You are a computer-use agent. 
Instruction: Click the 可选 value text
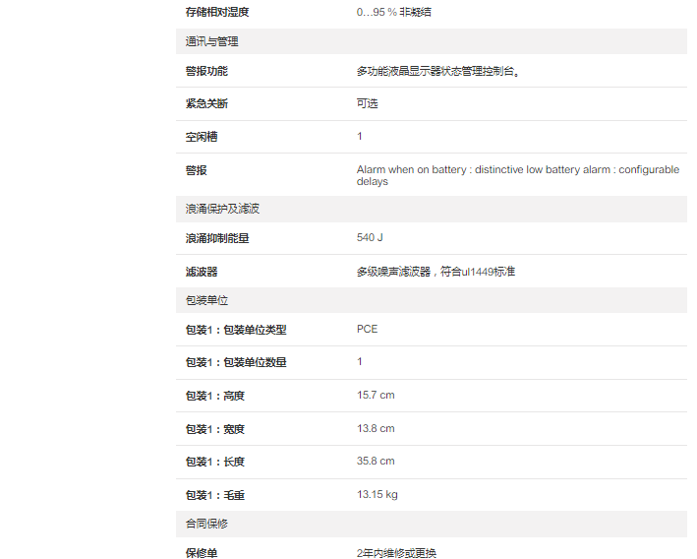coord(367,103)
